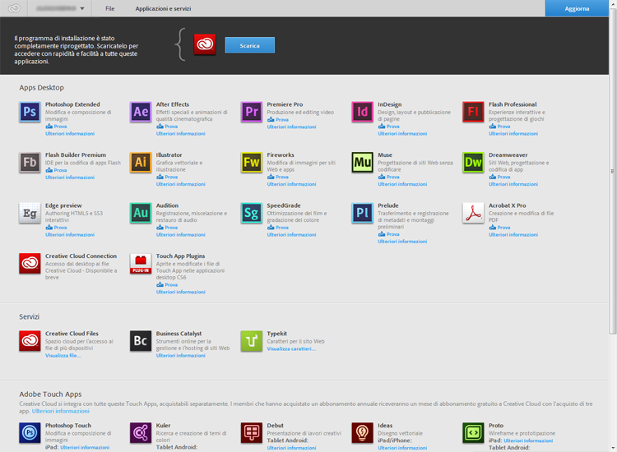Viewport: 617px width, 452px height.
Task: Click Prova under Flash Builder Premium
Action: (56, 170)
